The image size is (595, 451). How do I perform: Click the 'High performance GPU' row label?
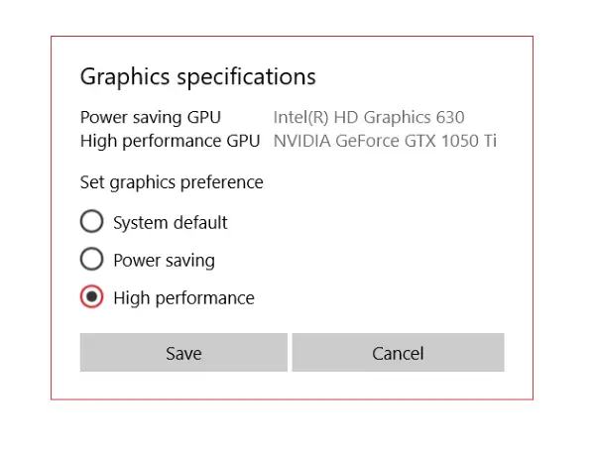[170, 141]
